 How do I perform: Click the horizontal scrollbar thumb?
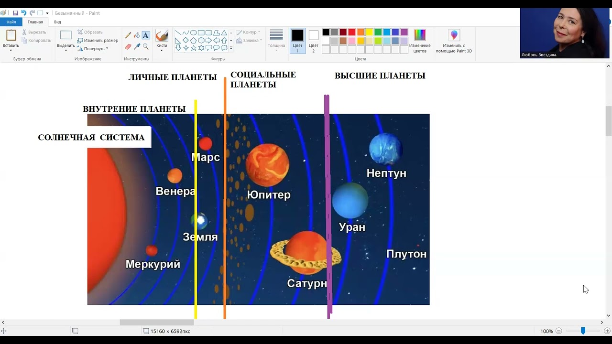157,322
